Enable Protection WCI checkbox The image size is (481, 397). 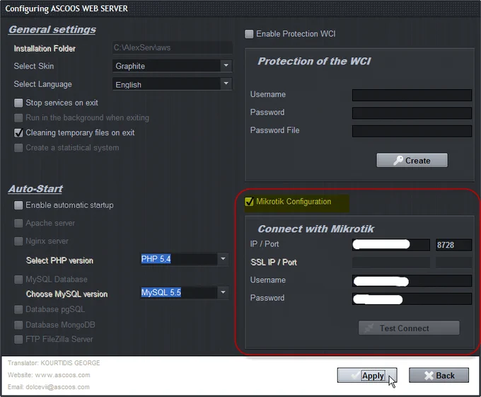tap(249, 34)
